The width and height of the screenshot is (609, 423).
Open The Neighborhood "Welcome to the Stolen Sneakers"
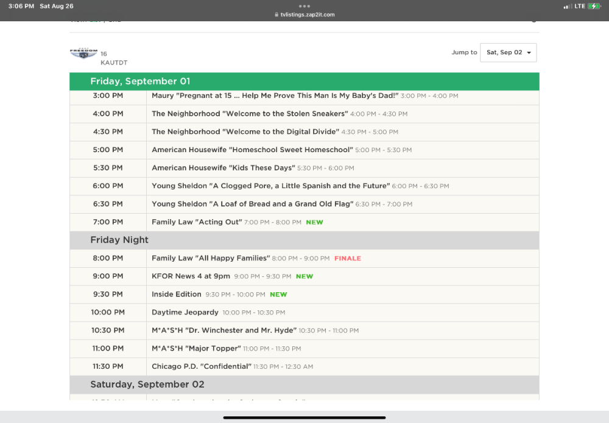coord(250,114)
